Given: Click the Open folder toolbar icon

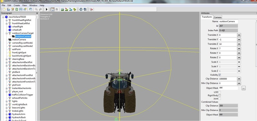Looking at the screenshot, I should (8, 10).
